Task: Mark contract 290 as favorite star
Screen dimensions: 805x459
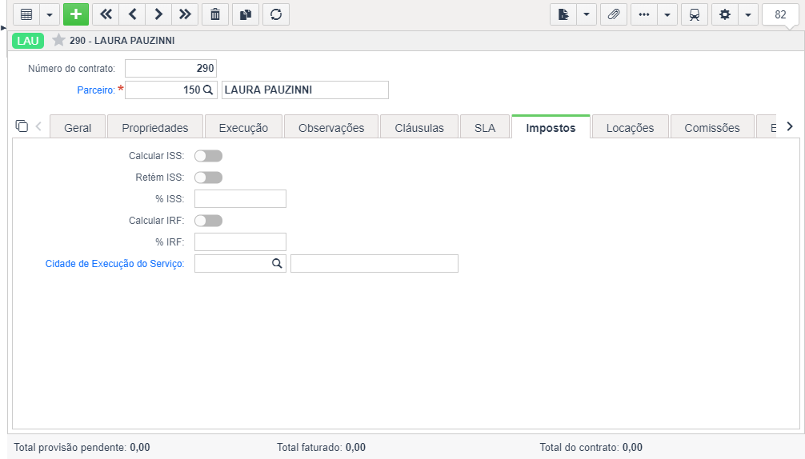Action: click(x=58, y=40)
